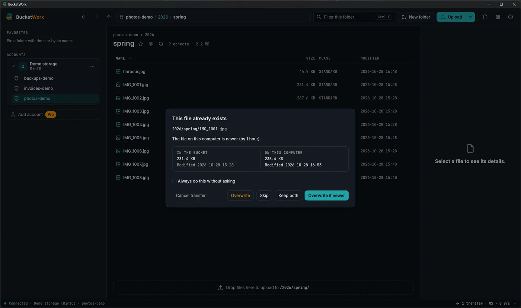
Task: Star the spring folder as favorite
Action: 141,44
